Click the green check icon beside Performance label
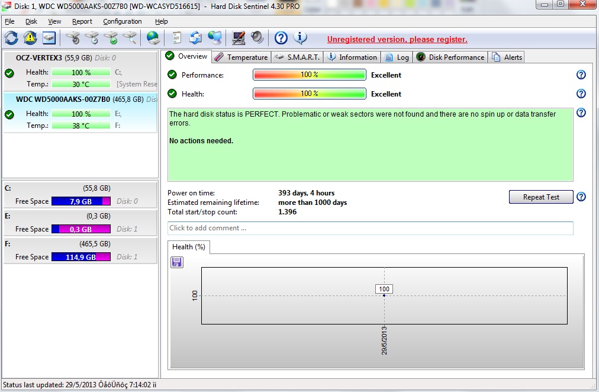599x392 pixels. [172, 75]
